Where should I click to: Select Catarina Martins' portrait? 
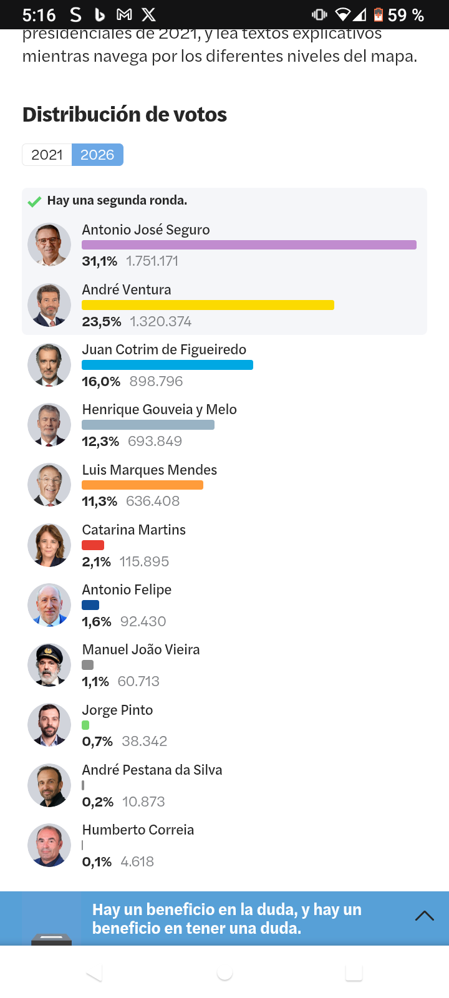point(49,545)
